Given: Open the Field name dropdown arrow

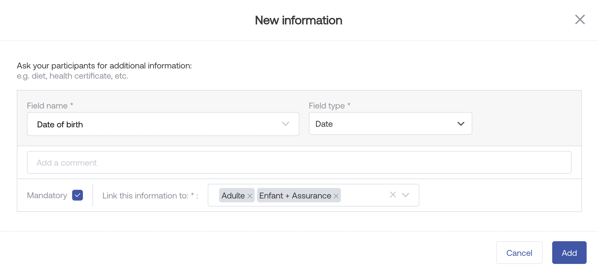Looking at the screenshot, I should (x=285, y=124).
